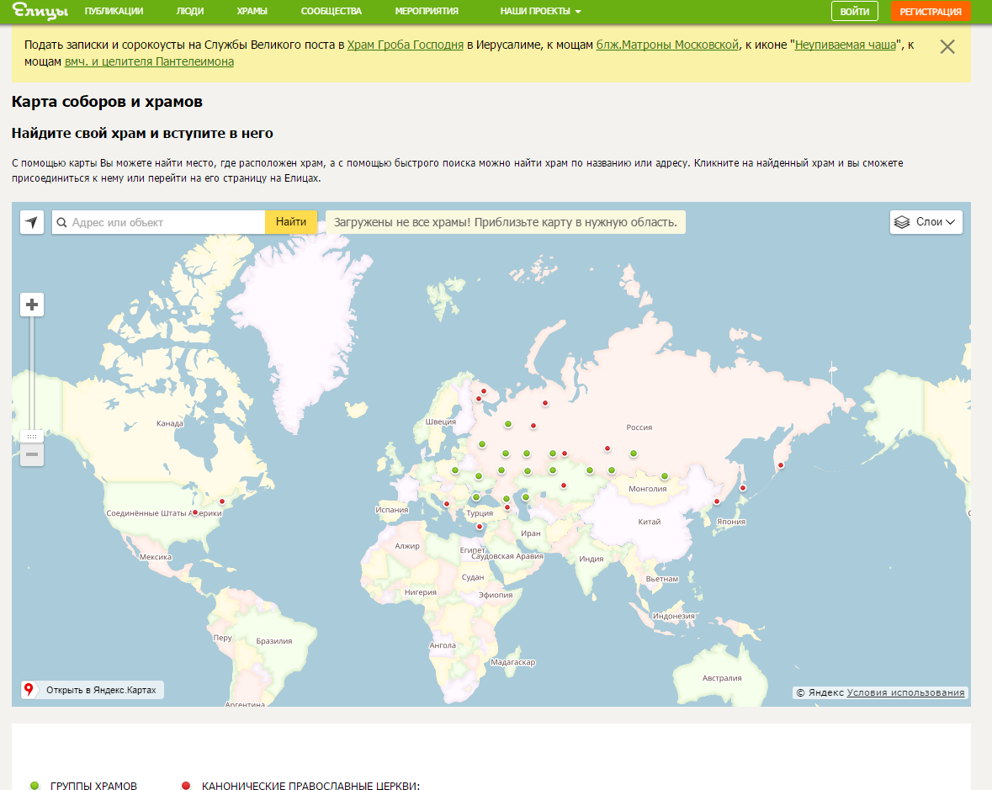The image size is (992, 790).
Task: Click the Алжир label on map
Action: (x=406, y=546)
